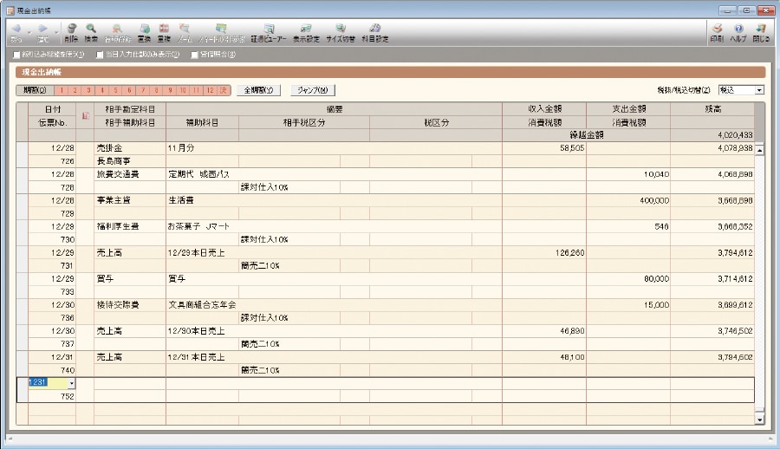Screen dimensions: 780x449
Task: Select the 決 period tab
Action: [223, 89]
